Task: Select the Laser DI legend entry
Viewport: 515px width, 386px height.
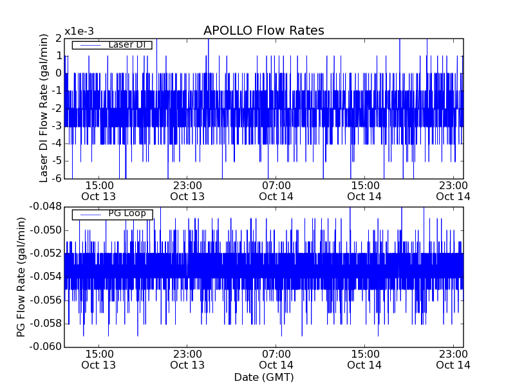Action: click(112, 44)
